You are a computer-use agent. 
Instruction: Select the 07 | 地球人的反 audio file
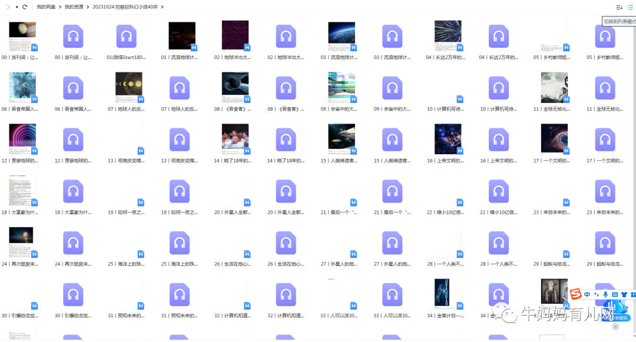coord(180,88)
